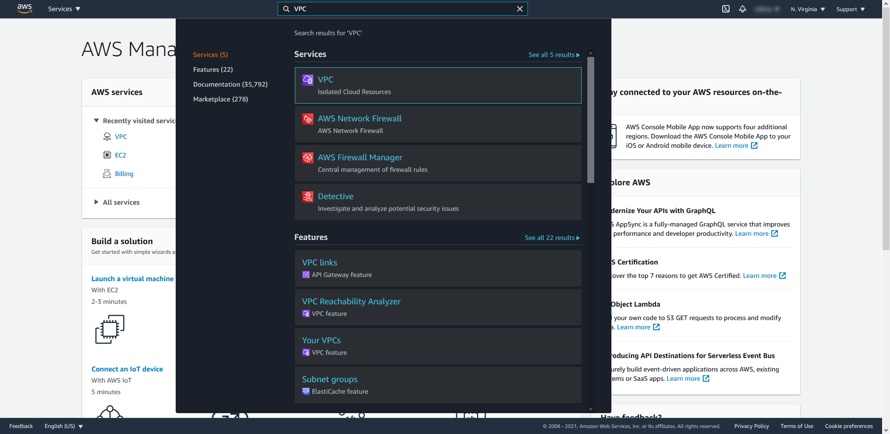Click inside the VPC search field
The height and width of the screenshot is (434, 890).
(x=402, y=9)
